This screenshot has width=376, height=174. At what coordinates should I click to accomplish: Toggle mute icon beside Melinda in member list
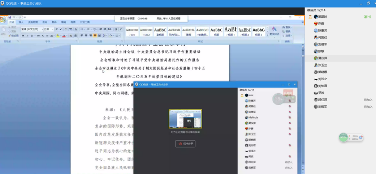tap(290, 117)
